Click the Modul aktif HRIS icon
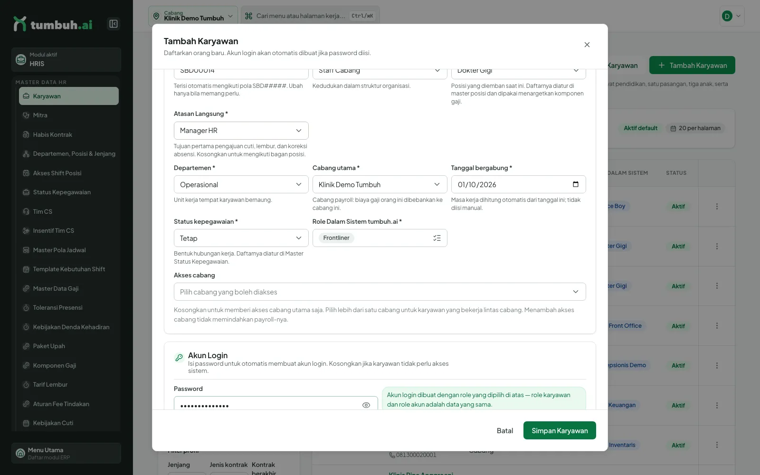The image size is (760, 475). click(21, 59)
